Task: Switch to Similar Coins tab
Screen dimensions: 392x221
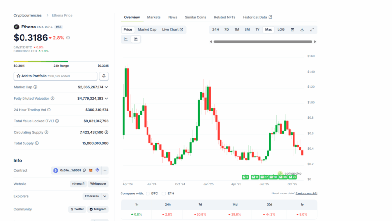Action: click(x=196, y=17)
